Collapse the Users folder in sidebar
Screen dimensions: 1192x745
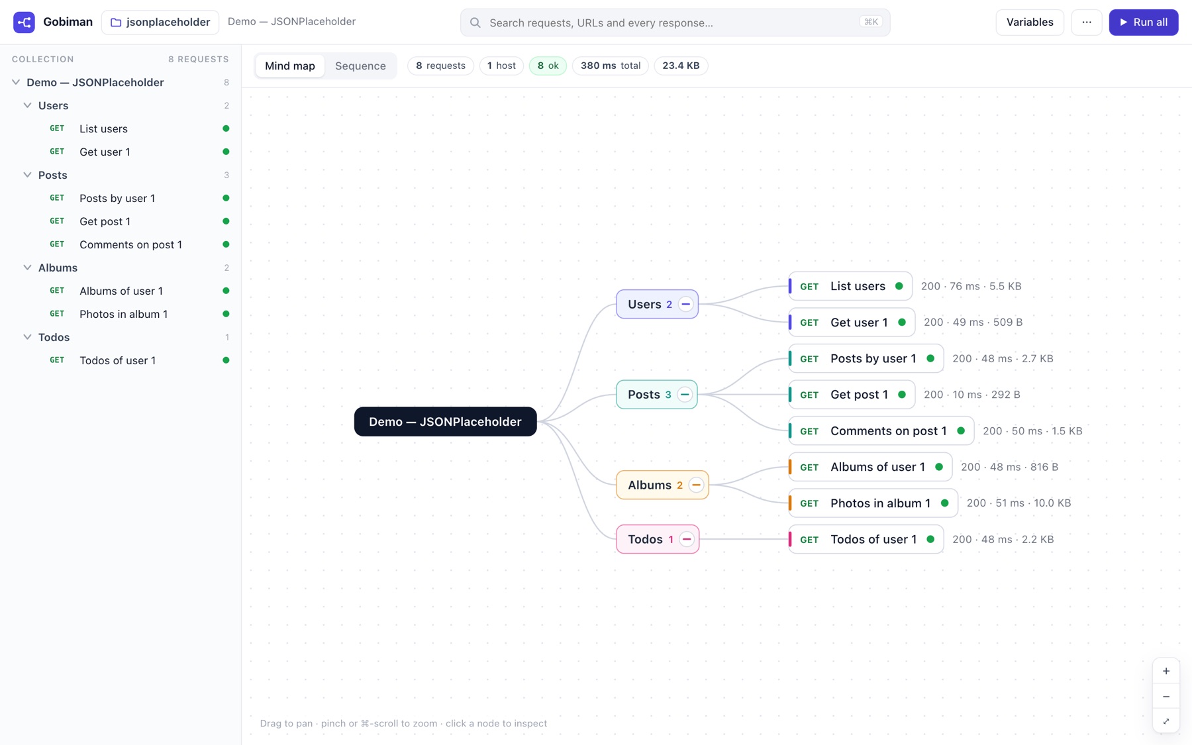pyautogui.click(x=27, y=105)
